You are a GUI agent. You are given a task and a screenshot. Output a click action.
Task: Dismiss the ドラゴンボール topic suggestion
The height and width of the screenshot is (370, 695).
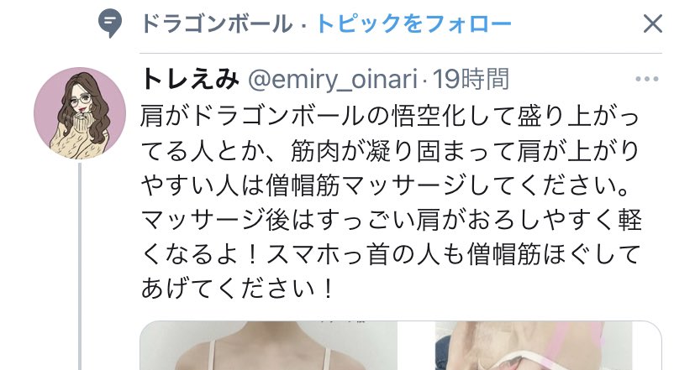[x=652, y=23]
